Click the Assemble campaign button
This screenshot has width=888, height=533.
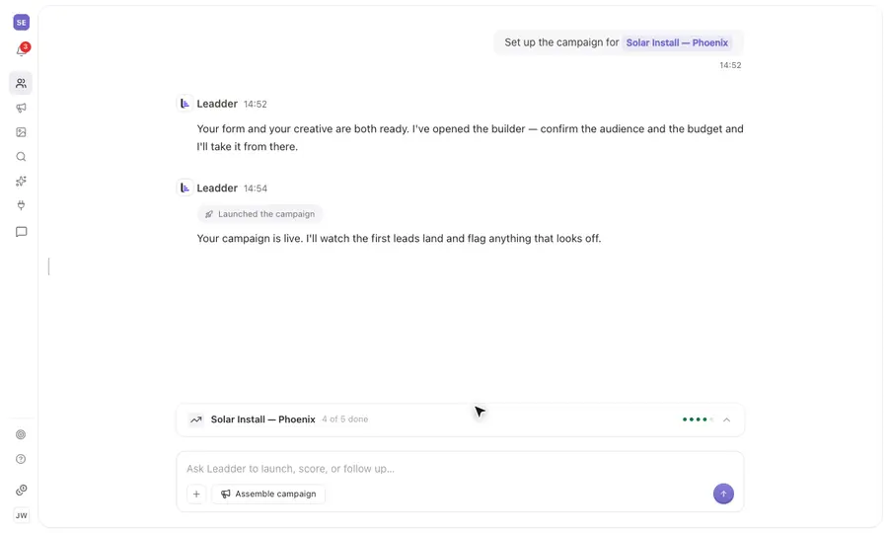pyautogui.click(x=268, y=494)
